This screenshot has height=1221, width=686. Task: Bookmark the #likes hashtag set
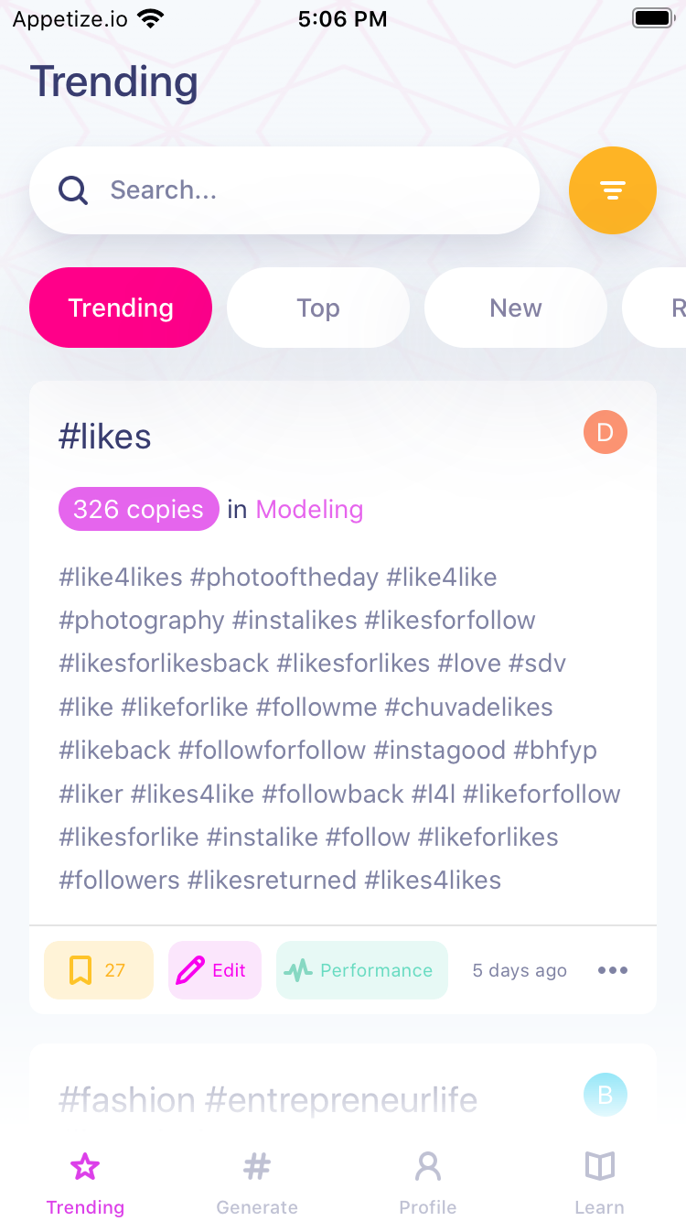pyautogui.click(x=98, y=970)
